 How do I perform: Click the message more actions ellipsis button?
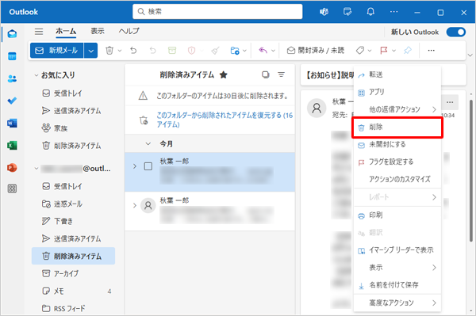click(450, 102)
